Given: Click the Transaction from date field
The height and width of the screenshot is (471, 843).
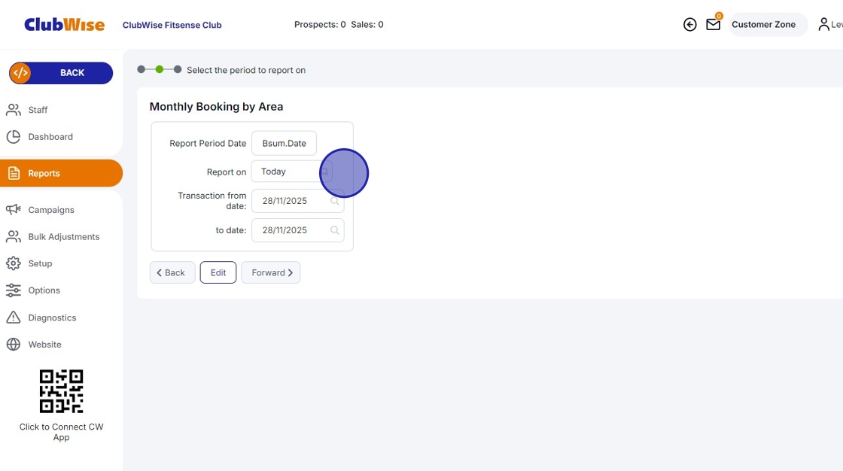Looking at the screenshot, I should point(298,201).
